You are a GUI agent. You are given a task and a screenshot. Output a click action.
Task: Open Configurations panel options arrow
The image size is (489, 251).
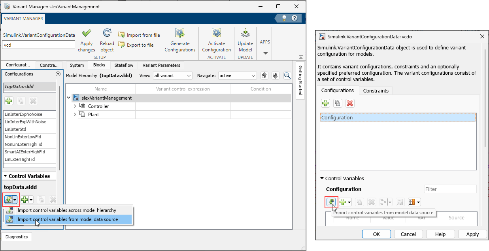[58, 74]
